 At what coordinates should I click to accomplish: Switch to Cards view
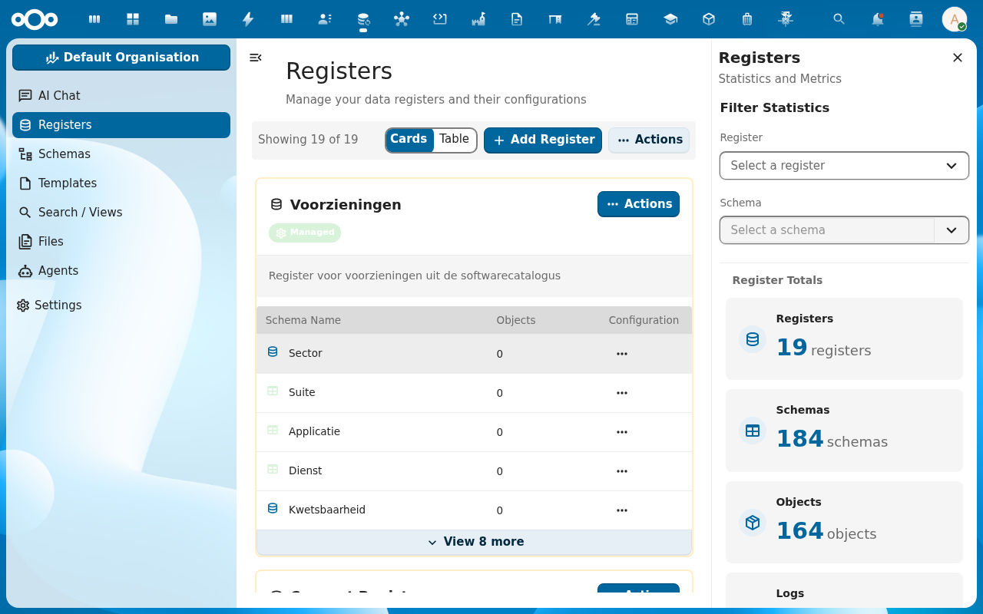[409, 139]
